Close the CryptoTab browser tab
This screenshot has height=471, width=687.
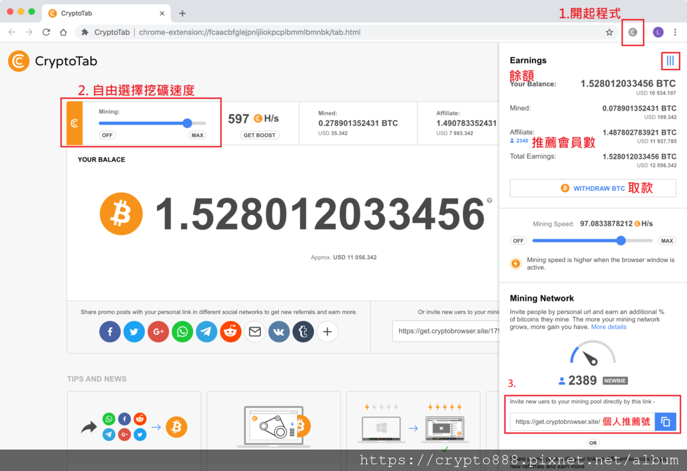coord(162,13)
